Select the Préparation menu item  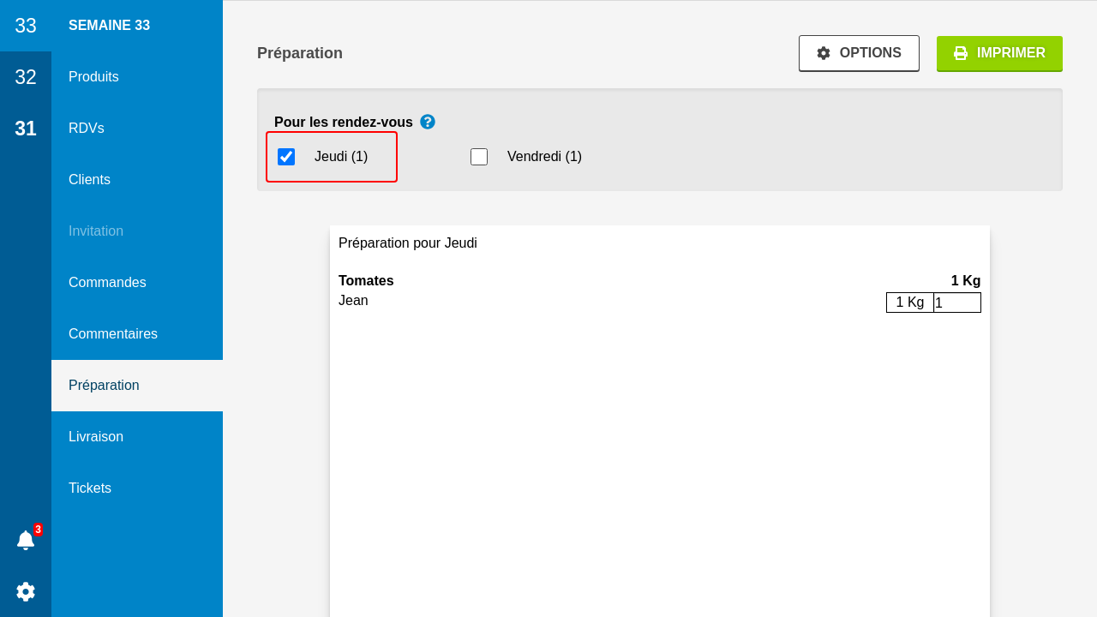tap(104, 386)
